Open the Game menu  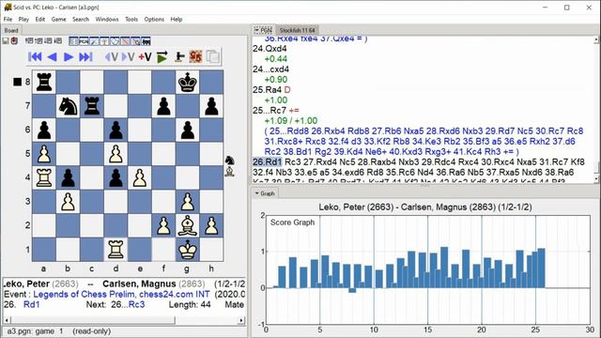coord(58,19)
